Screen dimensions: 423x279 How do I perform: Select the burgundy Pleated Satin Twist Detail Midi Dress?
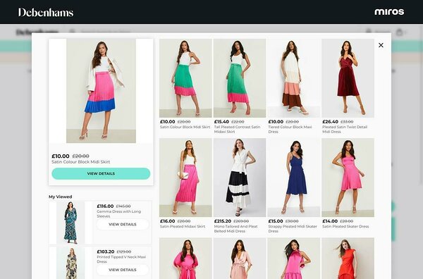(x=348, y=78)
